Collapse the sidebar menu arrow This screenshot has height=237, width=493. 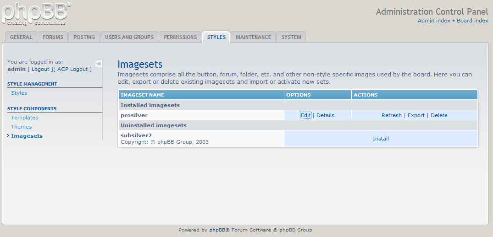99,64
